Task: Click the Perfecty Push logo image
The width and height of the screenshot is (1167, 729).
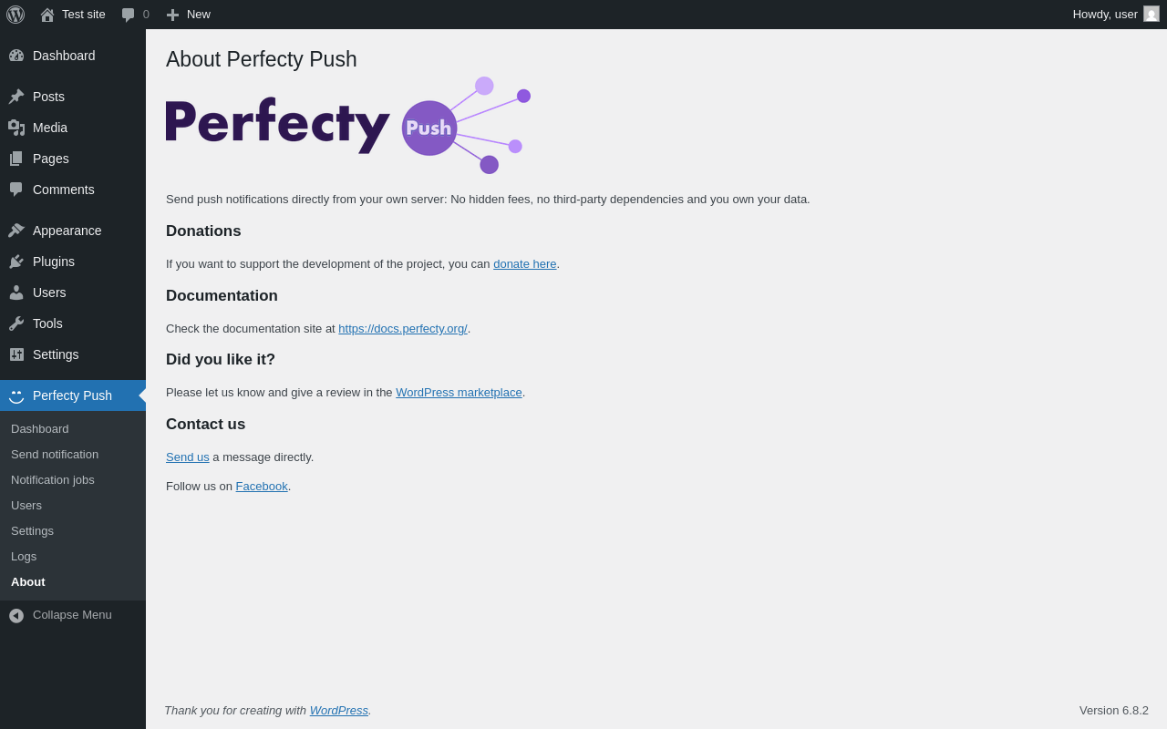Action: pos(348,126)
